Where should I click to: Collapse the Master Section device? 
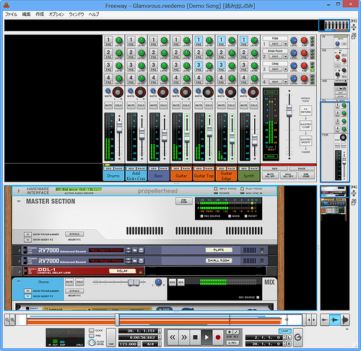pos(19,201)
